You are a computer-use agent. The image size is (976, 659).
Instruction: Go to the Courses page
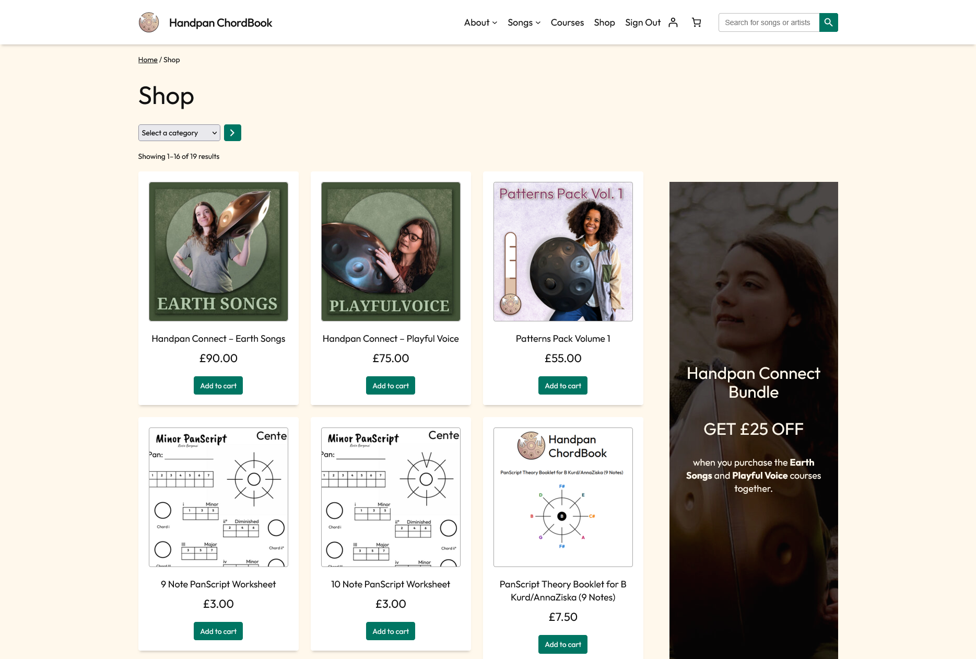(x=567, y=22)
